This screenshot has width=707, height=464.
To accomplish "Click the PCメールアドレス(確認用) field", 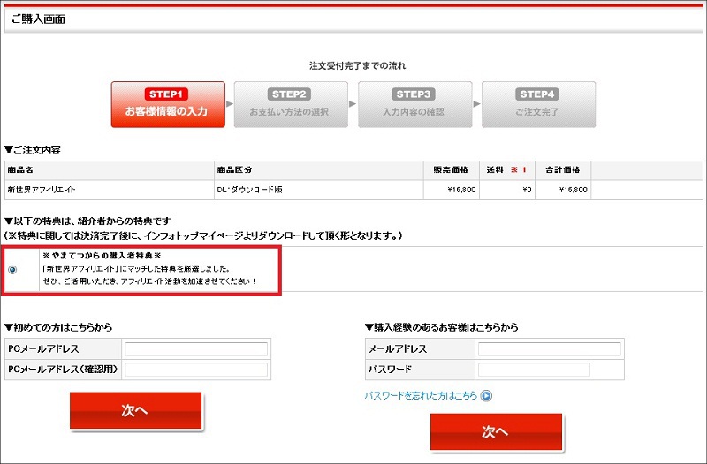I will pyautogui.click(x=196, y=370).
